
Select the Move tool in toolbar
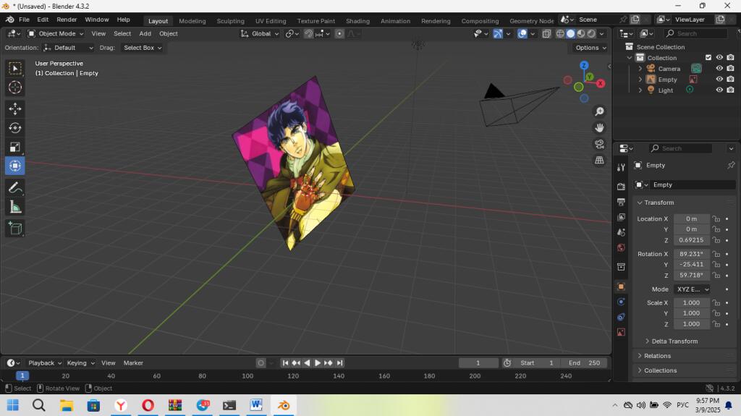(x=15, y=109)
